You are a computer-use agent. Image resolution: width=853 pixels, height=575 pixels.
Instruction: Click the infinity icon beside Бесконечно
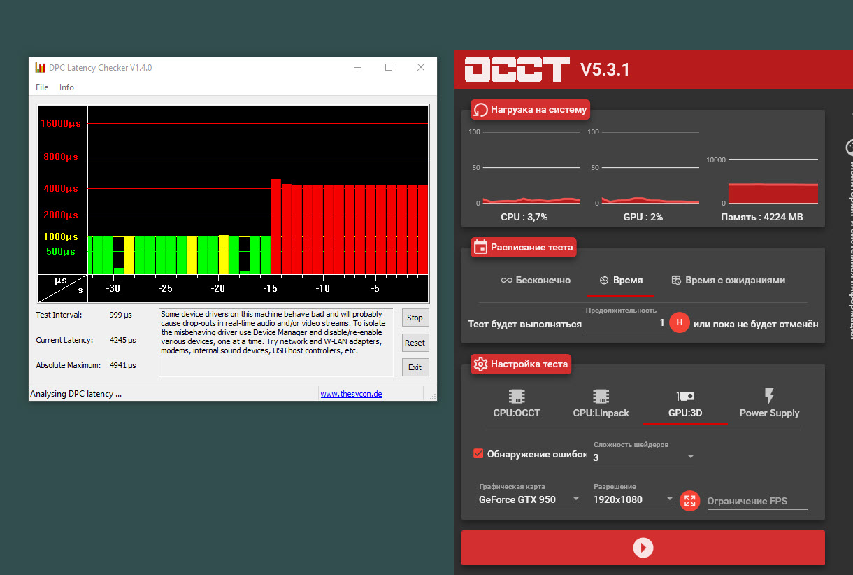point(507,281)
